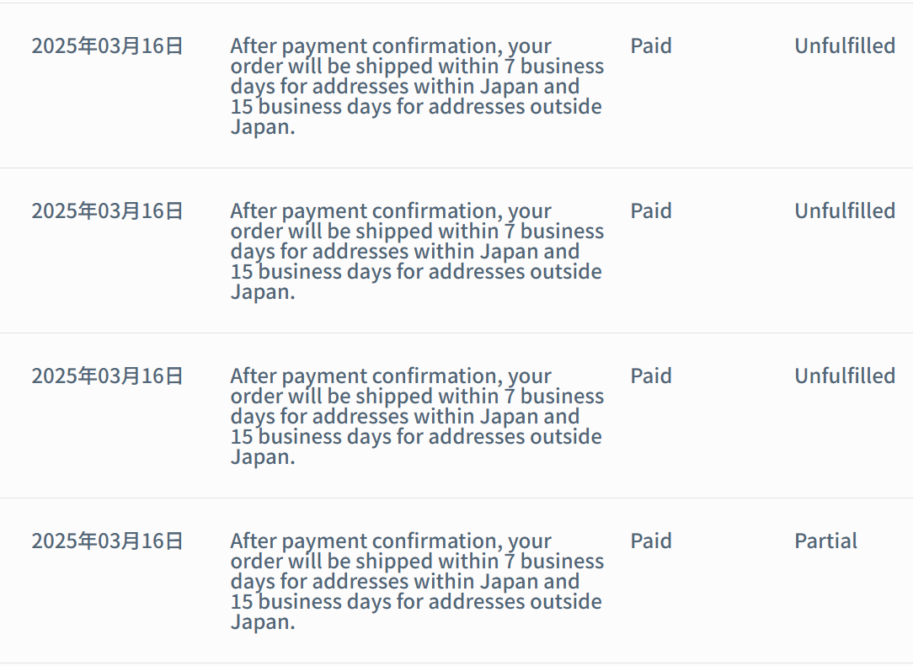This screenshot has height=666, width=913.
Task: Click the third row's Unfulfilled status
Action: click(x=844, y=376)
